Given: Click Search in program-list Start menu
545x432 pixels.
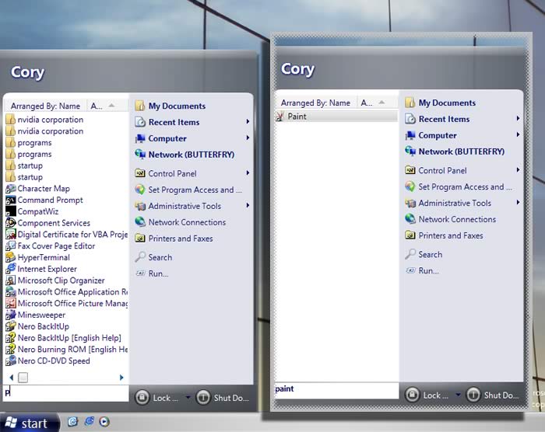Looking at the screenshot, I should 153,257.
